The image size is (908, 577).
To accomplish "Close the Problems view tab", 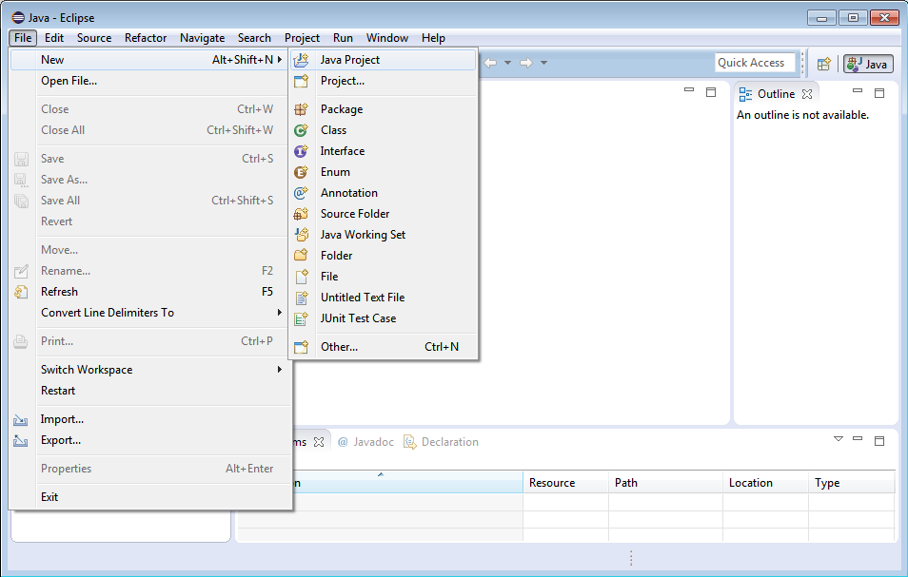I will pos(319,442).
